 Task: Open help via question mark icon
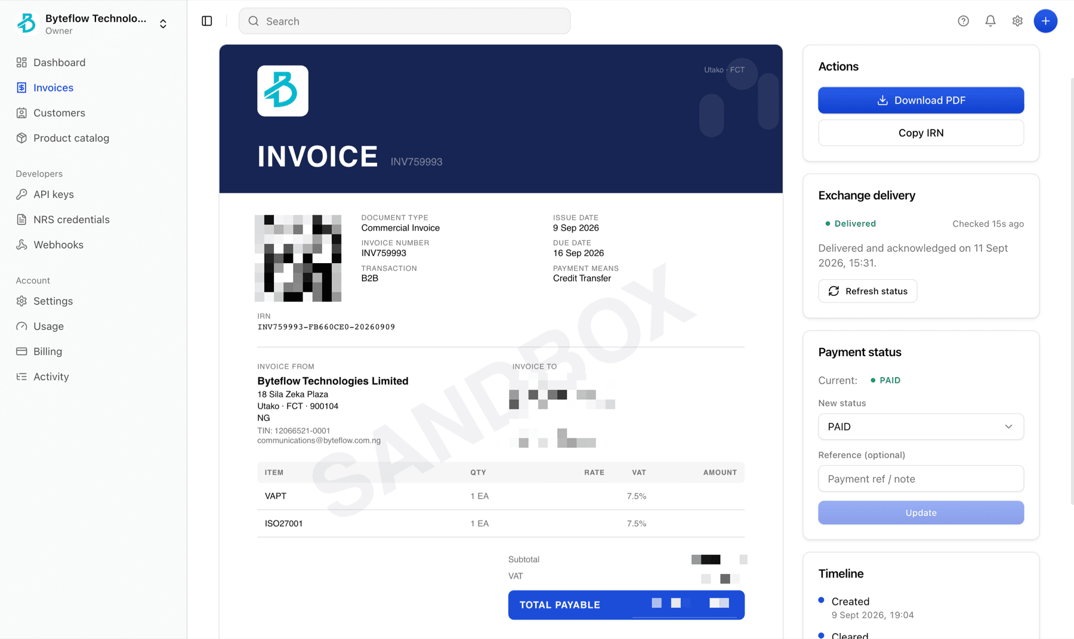click(963, 21)
